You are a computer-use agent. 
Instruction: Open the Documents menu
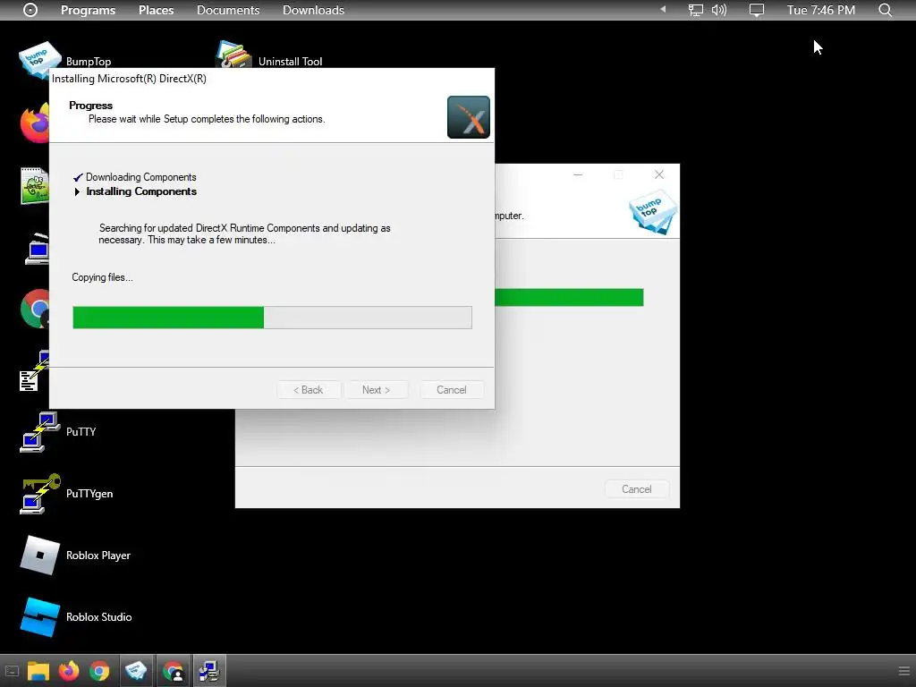click(228, 10)
